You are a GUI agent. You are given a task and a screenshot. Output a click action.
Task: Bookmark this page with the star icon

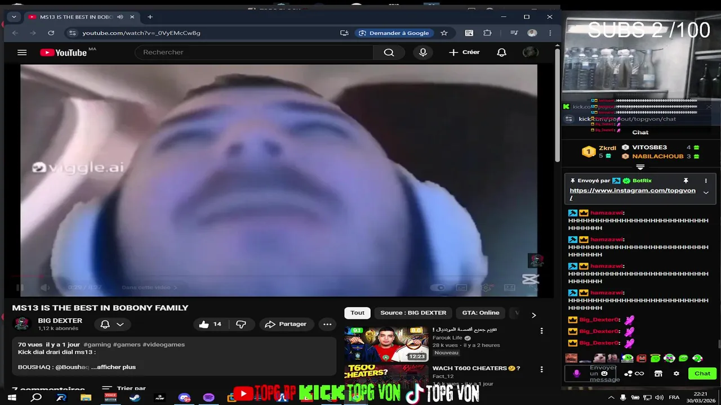point(444,33)
